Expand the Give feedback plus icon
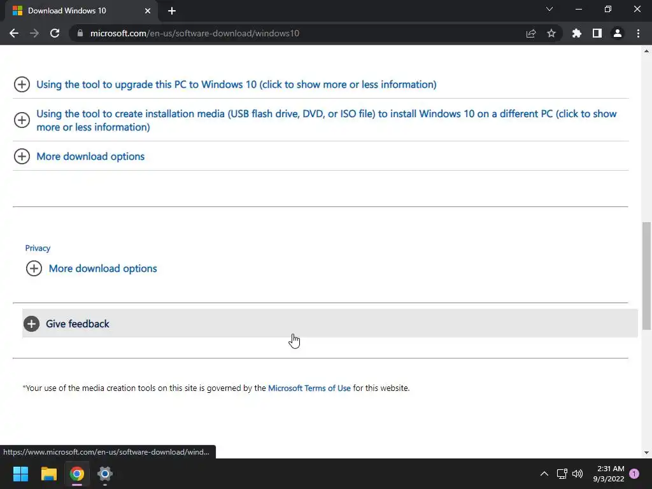 pos(31,324)
